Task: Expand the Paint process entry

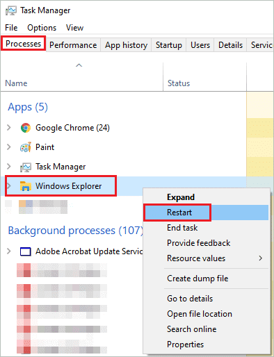Action: [9, 147]
